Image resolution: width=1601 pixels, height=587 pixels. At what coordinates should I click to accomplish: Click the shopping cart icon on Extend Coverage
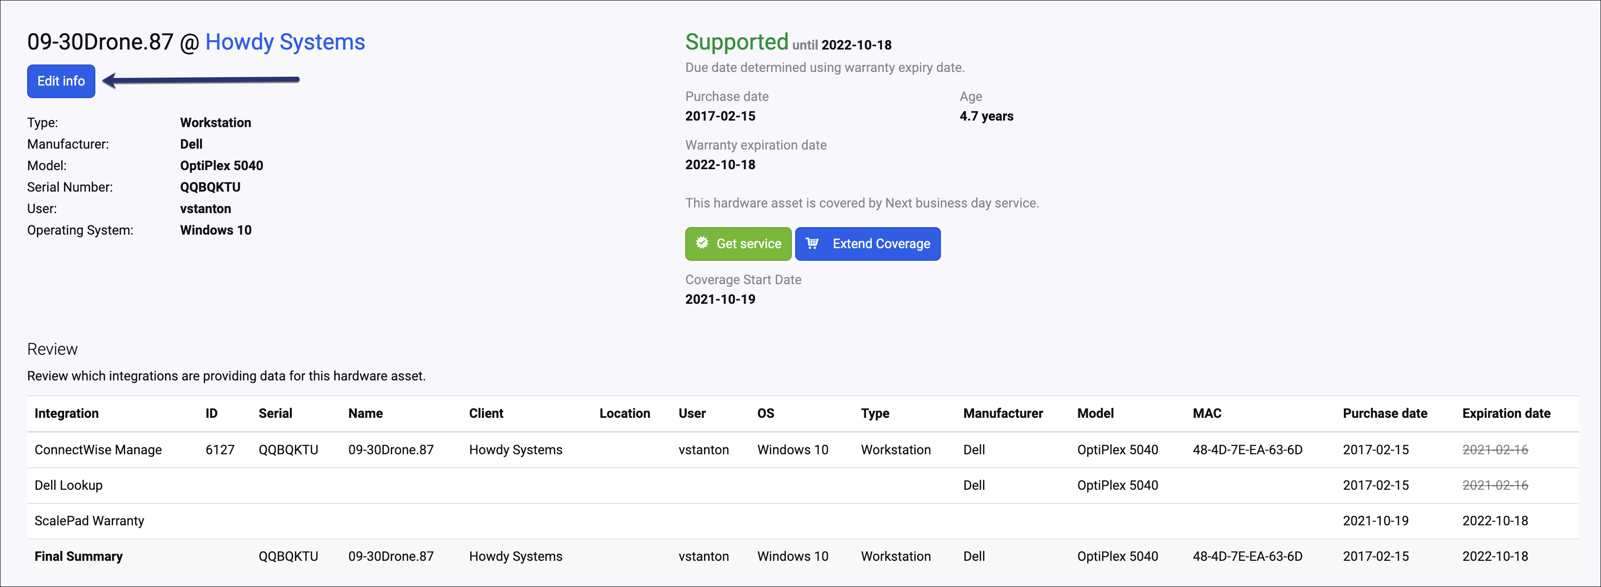[811, 243]
